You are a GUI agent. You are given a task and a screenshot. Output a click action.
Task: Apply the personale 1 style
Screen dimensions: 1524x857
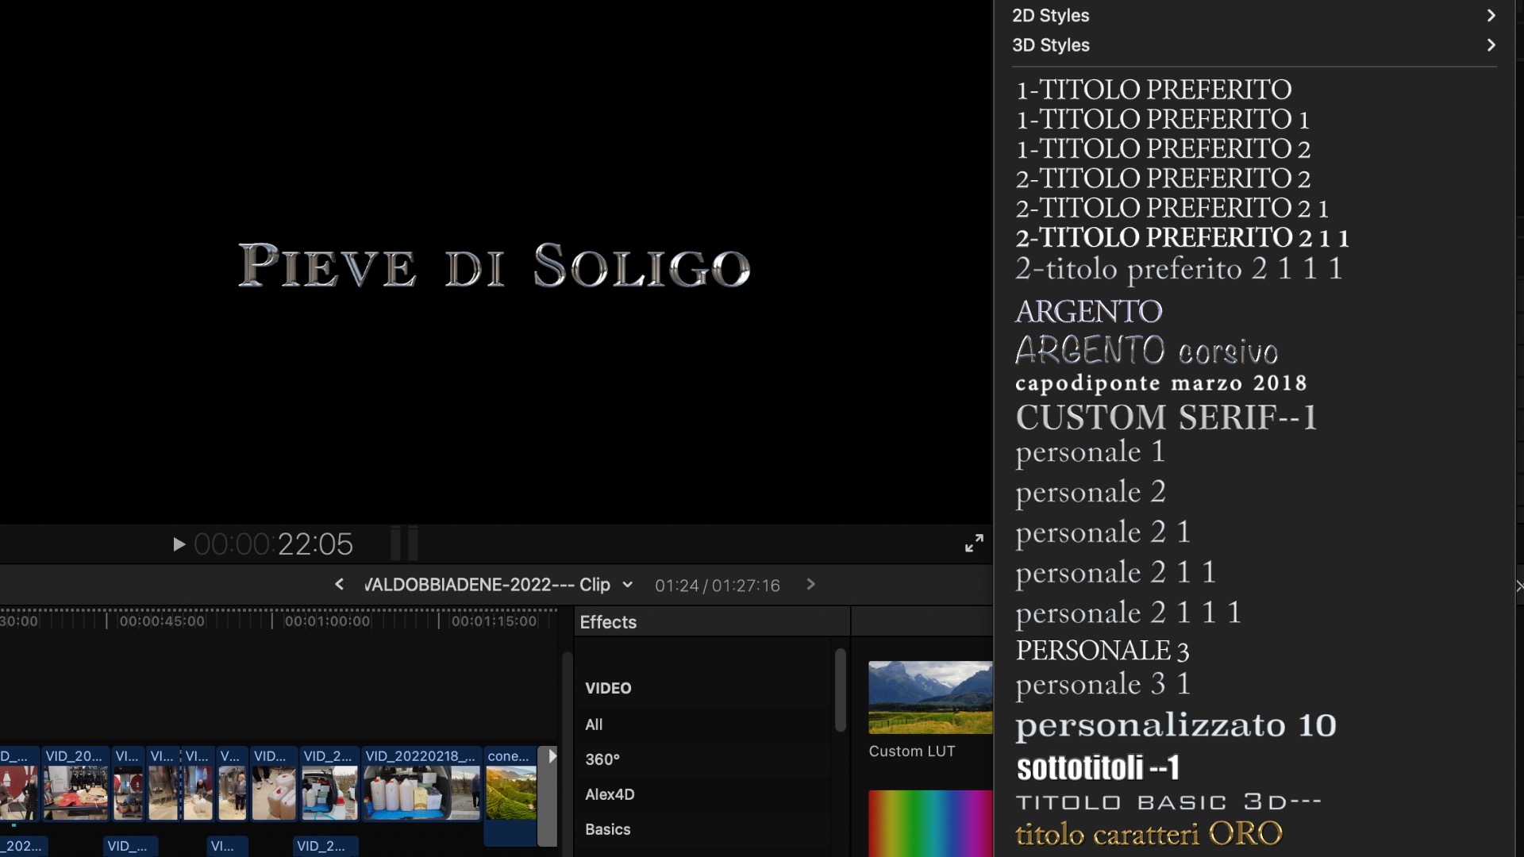1091,452
